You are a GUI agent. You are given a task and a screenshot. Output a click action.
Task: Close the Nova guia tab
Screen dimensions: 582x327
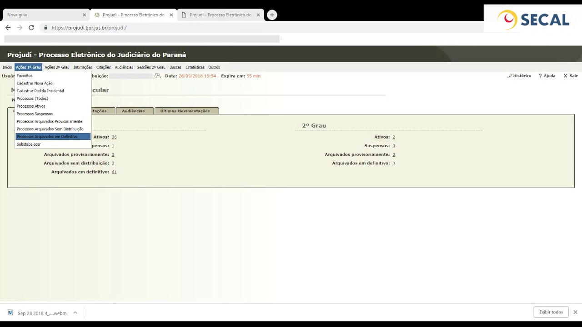click(x=84, y=15)
